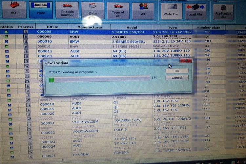246x164 pixels.
Task: Click 2.0L 16V TDI 125kW type cell
Action: tap(172, 106)
